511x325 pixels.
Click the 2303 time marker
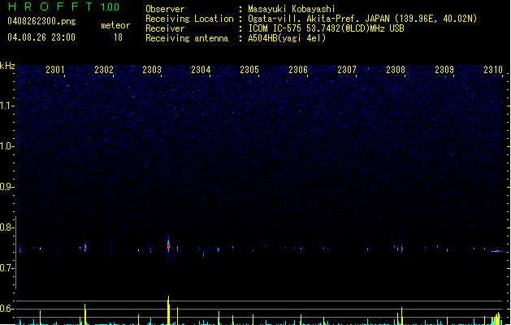point(152,70)
